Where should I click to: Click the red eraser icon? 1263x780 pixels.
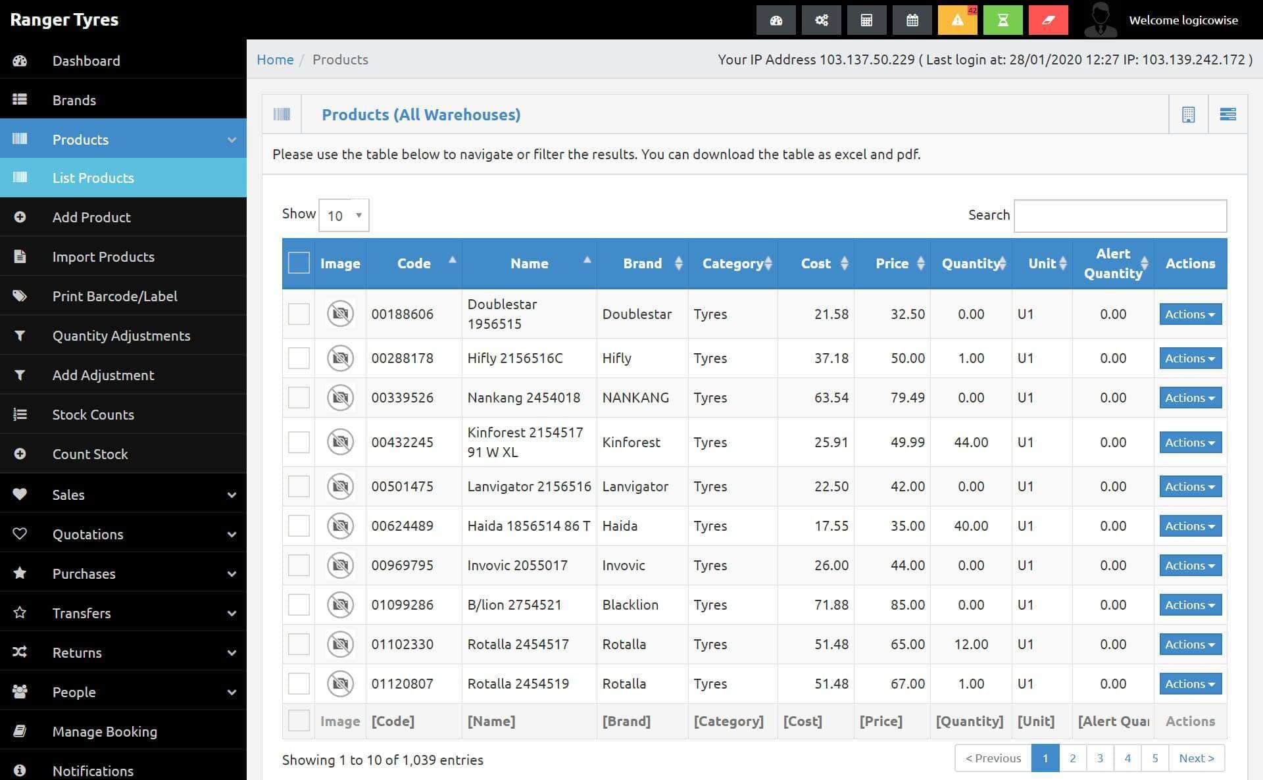pyautogui.click(x=1048, y=20)
